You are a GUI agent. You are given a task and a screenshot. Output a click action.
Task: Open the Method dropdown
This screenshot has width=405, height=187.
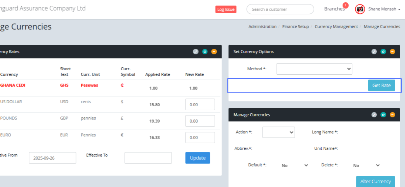click(x=314, y=69)
